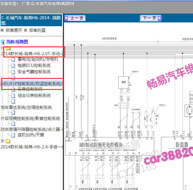Click the open folder icon of the 2.0T tree
193x190 pixels.
(x=8, y=48)
